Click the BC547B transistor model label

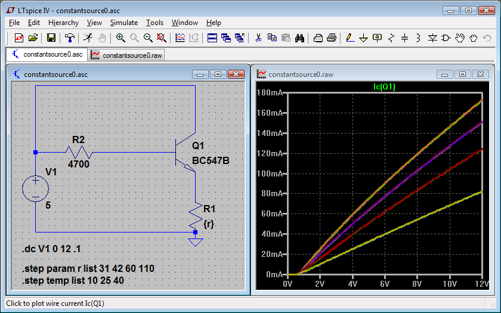[211, 160]
